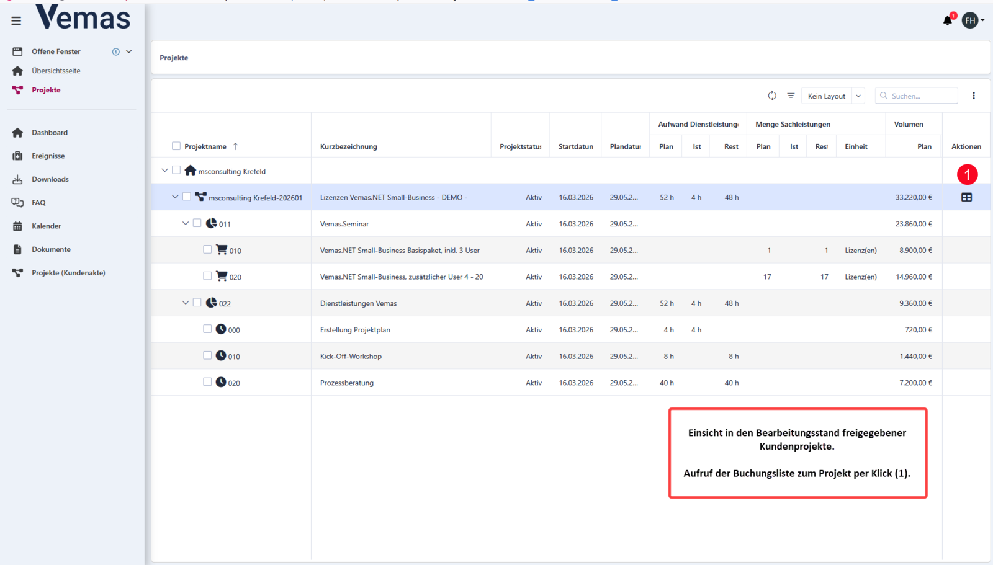Open FAQ from the sidebar
The width and height of the screenshot is (993, 565).
pos(38,203)
